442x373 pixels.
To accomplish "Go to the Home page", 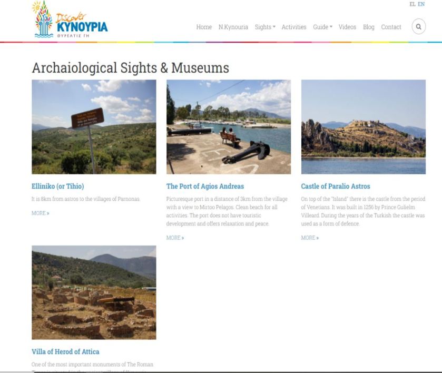I will (x=204, y=27).
